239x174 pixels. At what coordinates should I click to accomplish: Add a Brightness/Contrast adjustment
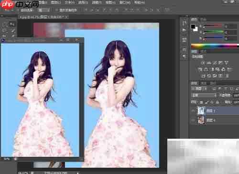[203, 63]
